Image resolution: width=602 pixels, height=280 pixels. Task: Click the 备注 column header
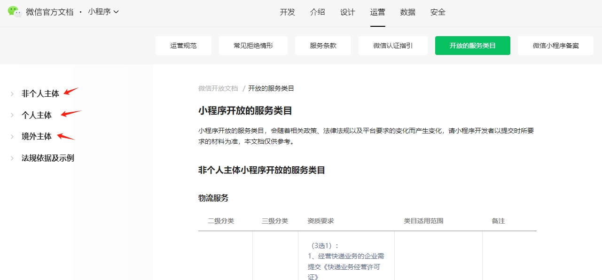click(498, 221)
